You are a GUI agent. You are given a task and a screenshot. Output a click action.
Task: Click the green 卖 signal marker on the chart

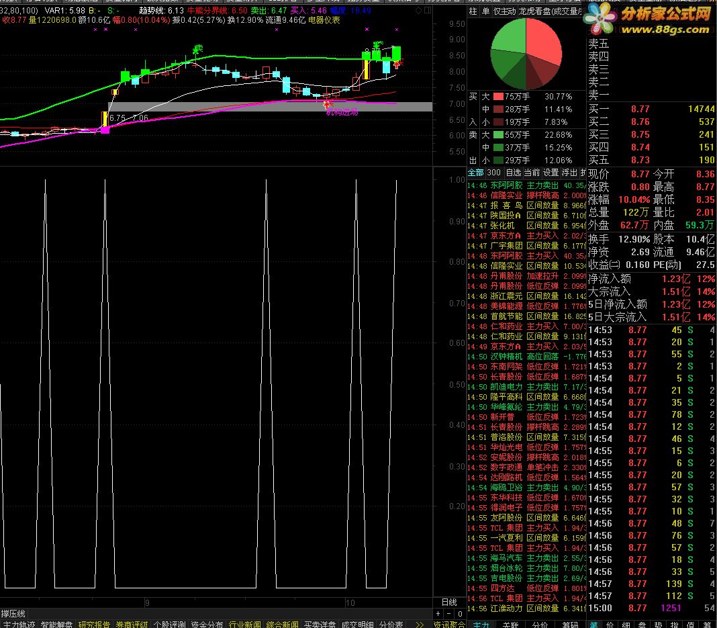(x=198, y=48)
